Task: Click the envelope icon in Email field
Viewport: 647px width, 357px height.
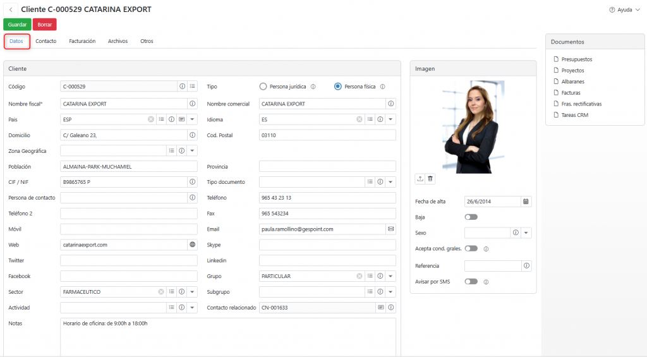Action: [390, 229]
